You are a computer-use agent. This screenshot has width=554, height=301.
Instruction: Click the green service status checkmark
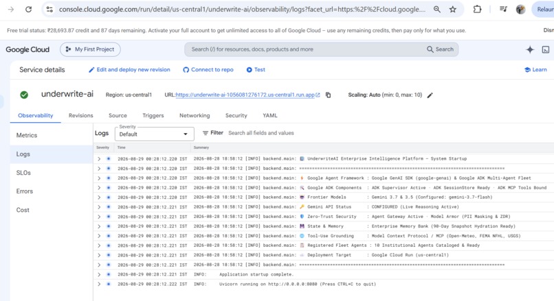[x=24, y=95]
